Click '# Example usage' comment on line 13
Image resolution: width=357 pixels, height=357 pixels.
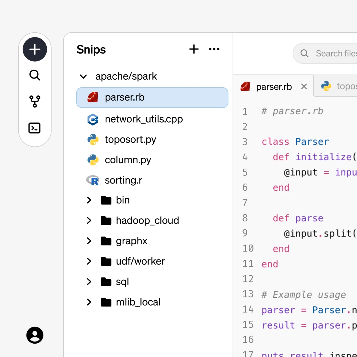[x=304, y=295]
